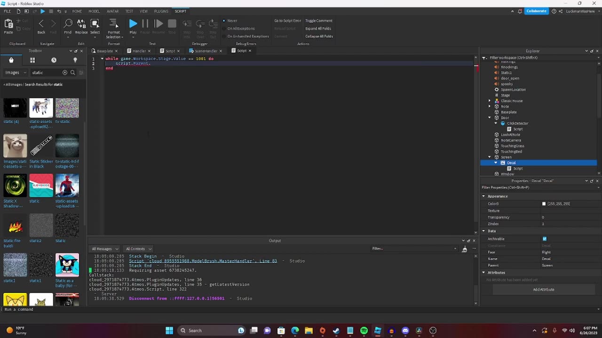Collapse the Screen tree item
Image resolution: width=602 pixels, height=338 pixels.
click(x=490, y=157)
